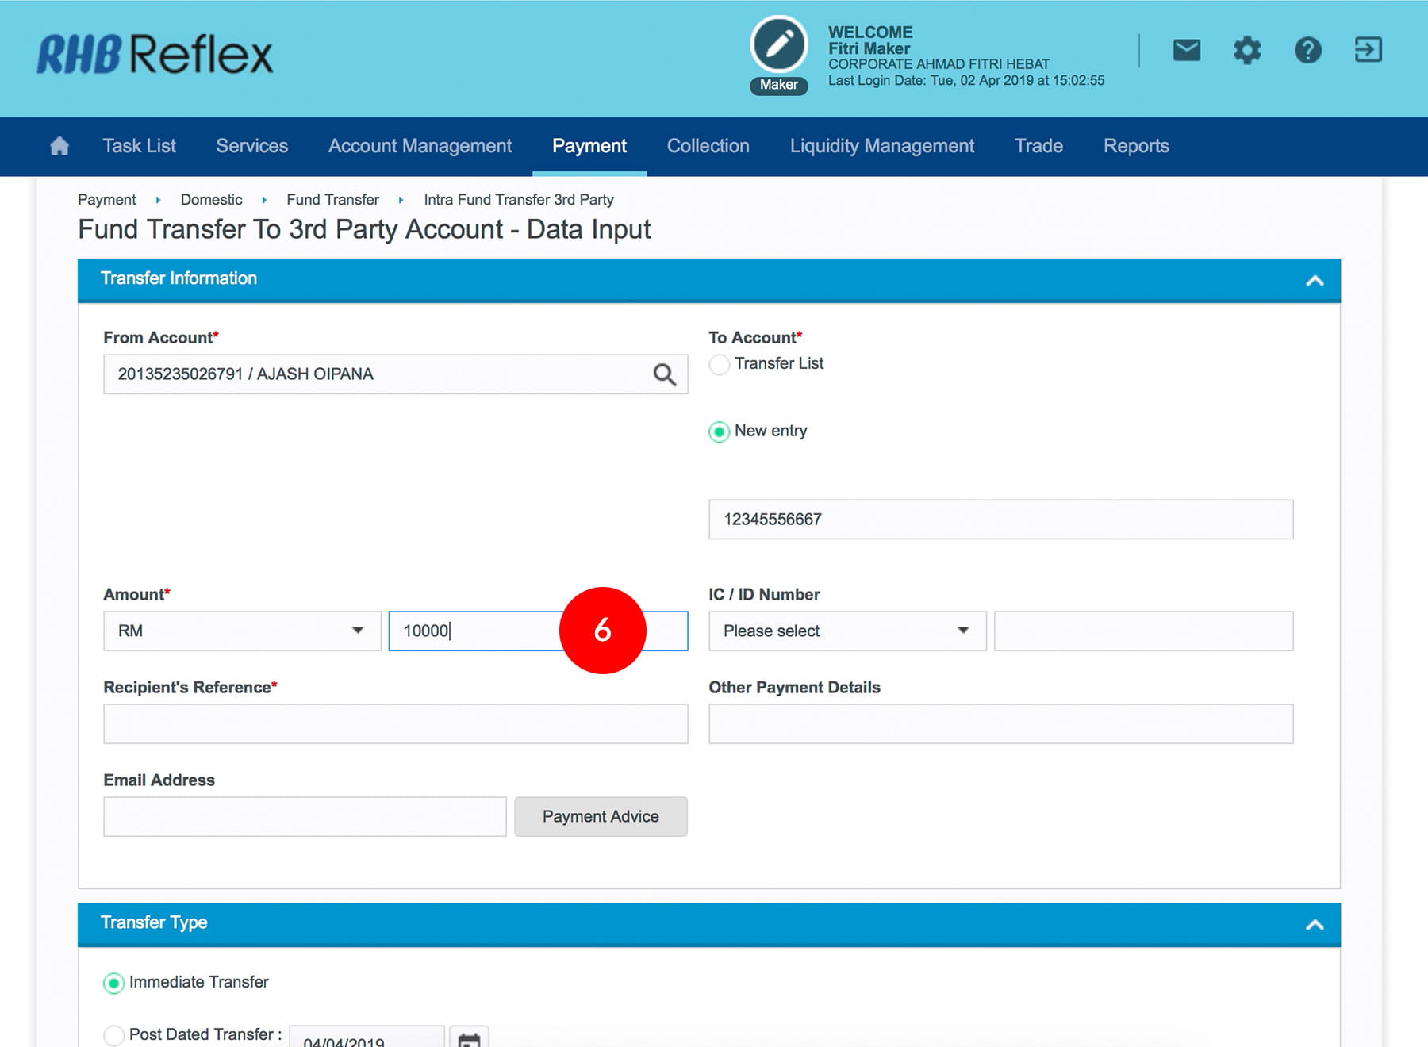Click the Recipient's Reference input field

pos(395,724)
